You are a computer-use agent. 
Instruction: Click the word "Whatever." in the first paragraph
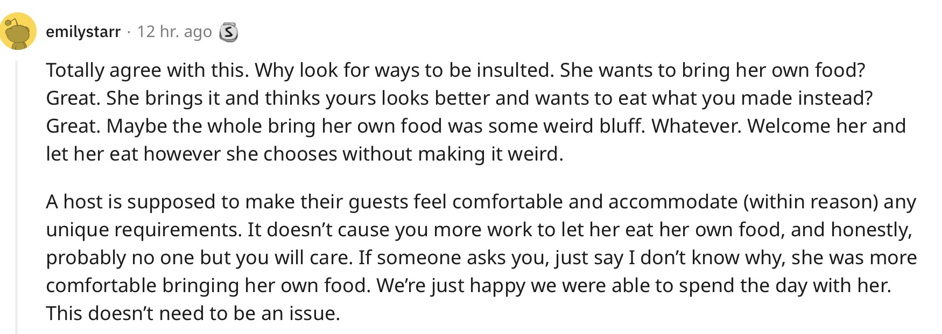click(697, 126)
